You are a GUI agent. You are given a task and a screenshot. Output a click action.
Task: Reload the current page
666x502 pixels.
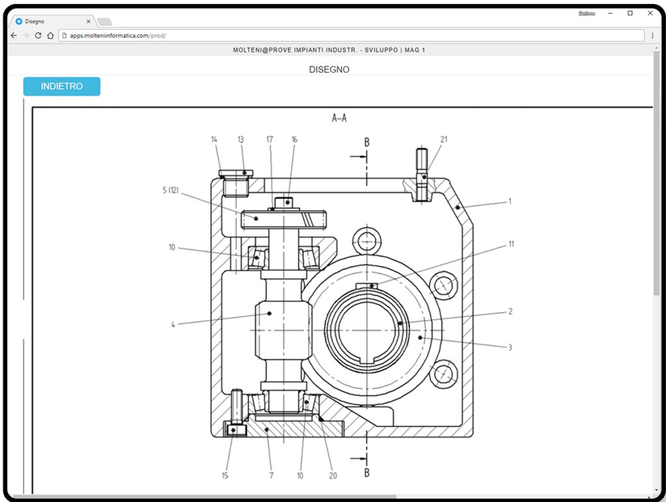point(38,35)
